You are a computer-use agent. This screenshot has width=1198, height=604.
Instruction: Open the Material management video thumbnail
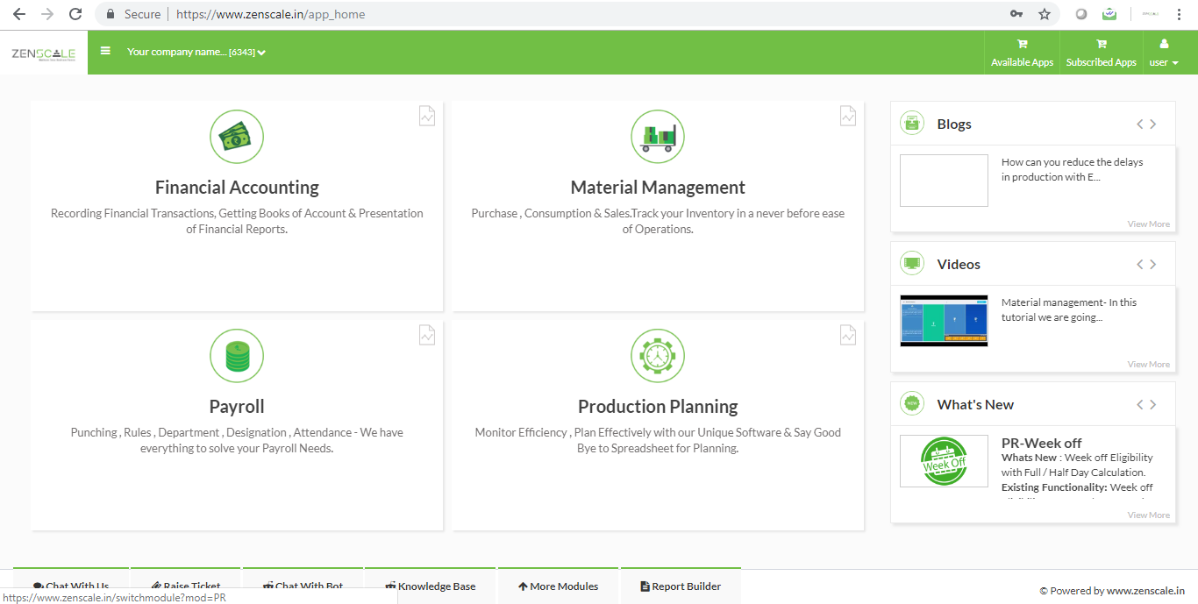(x=944, y=321)
